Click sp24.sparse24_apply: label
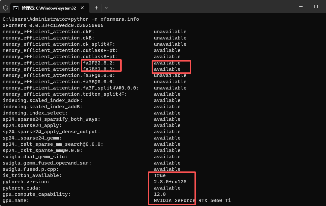This screenshot has height=206, width=326. tap(32, 125)
